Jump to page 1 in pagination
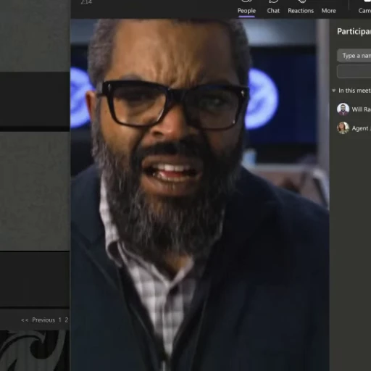This screenshot has width=371, height=371. coord(59,320)
